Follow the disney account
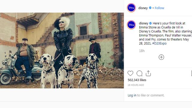This screenshot has height=108, width=192. click(159, 8)
